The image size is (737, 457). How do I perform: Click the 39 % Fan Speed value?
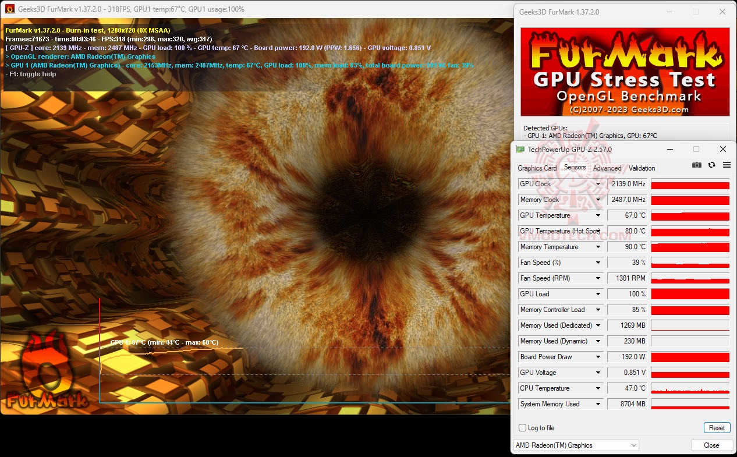[628, 263]
